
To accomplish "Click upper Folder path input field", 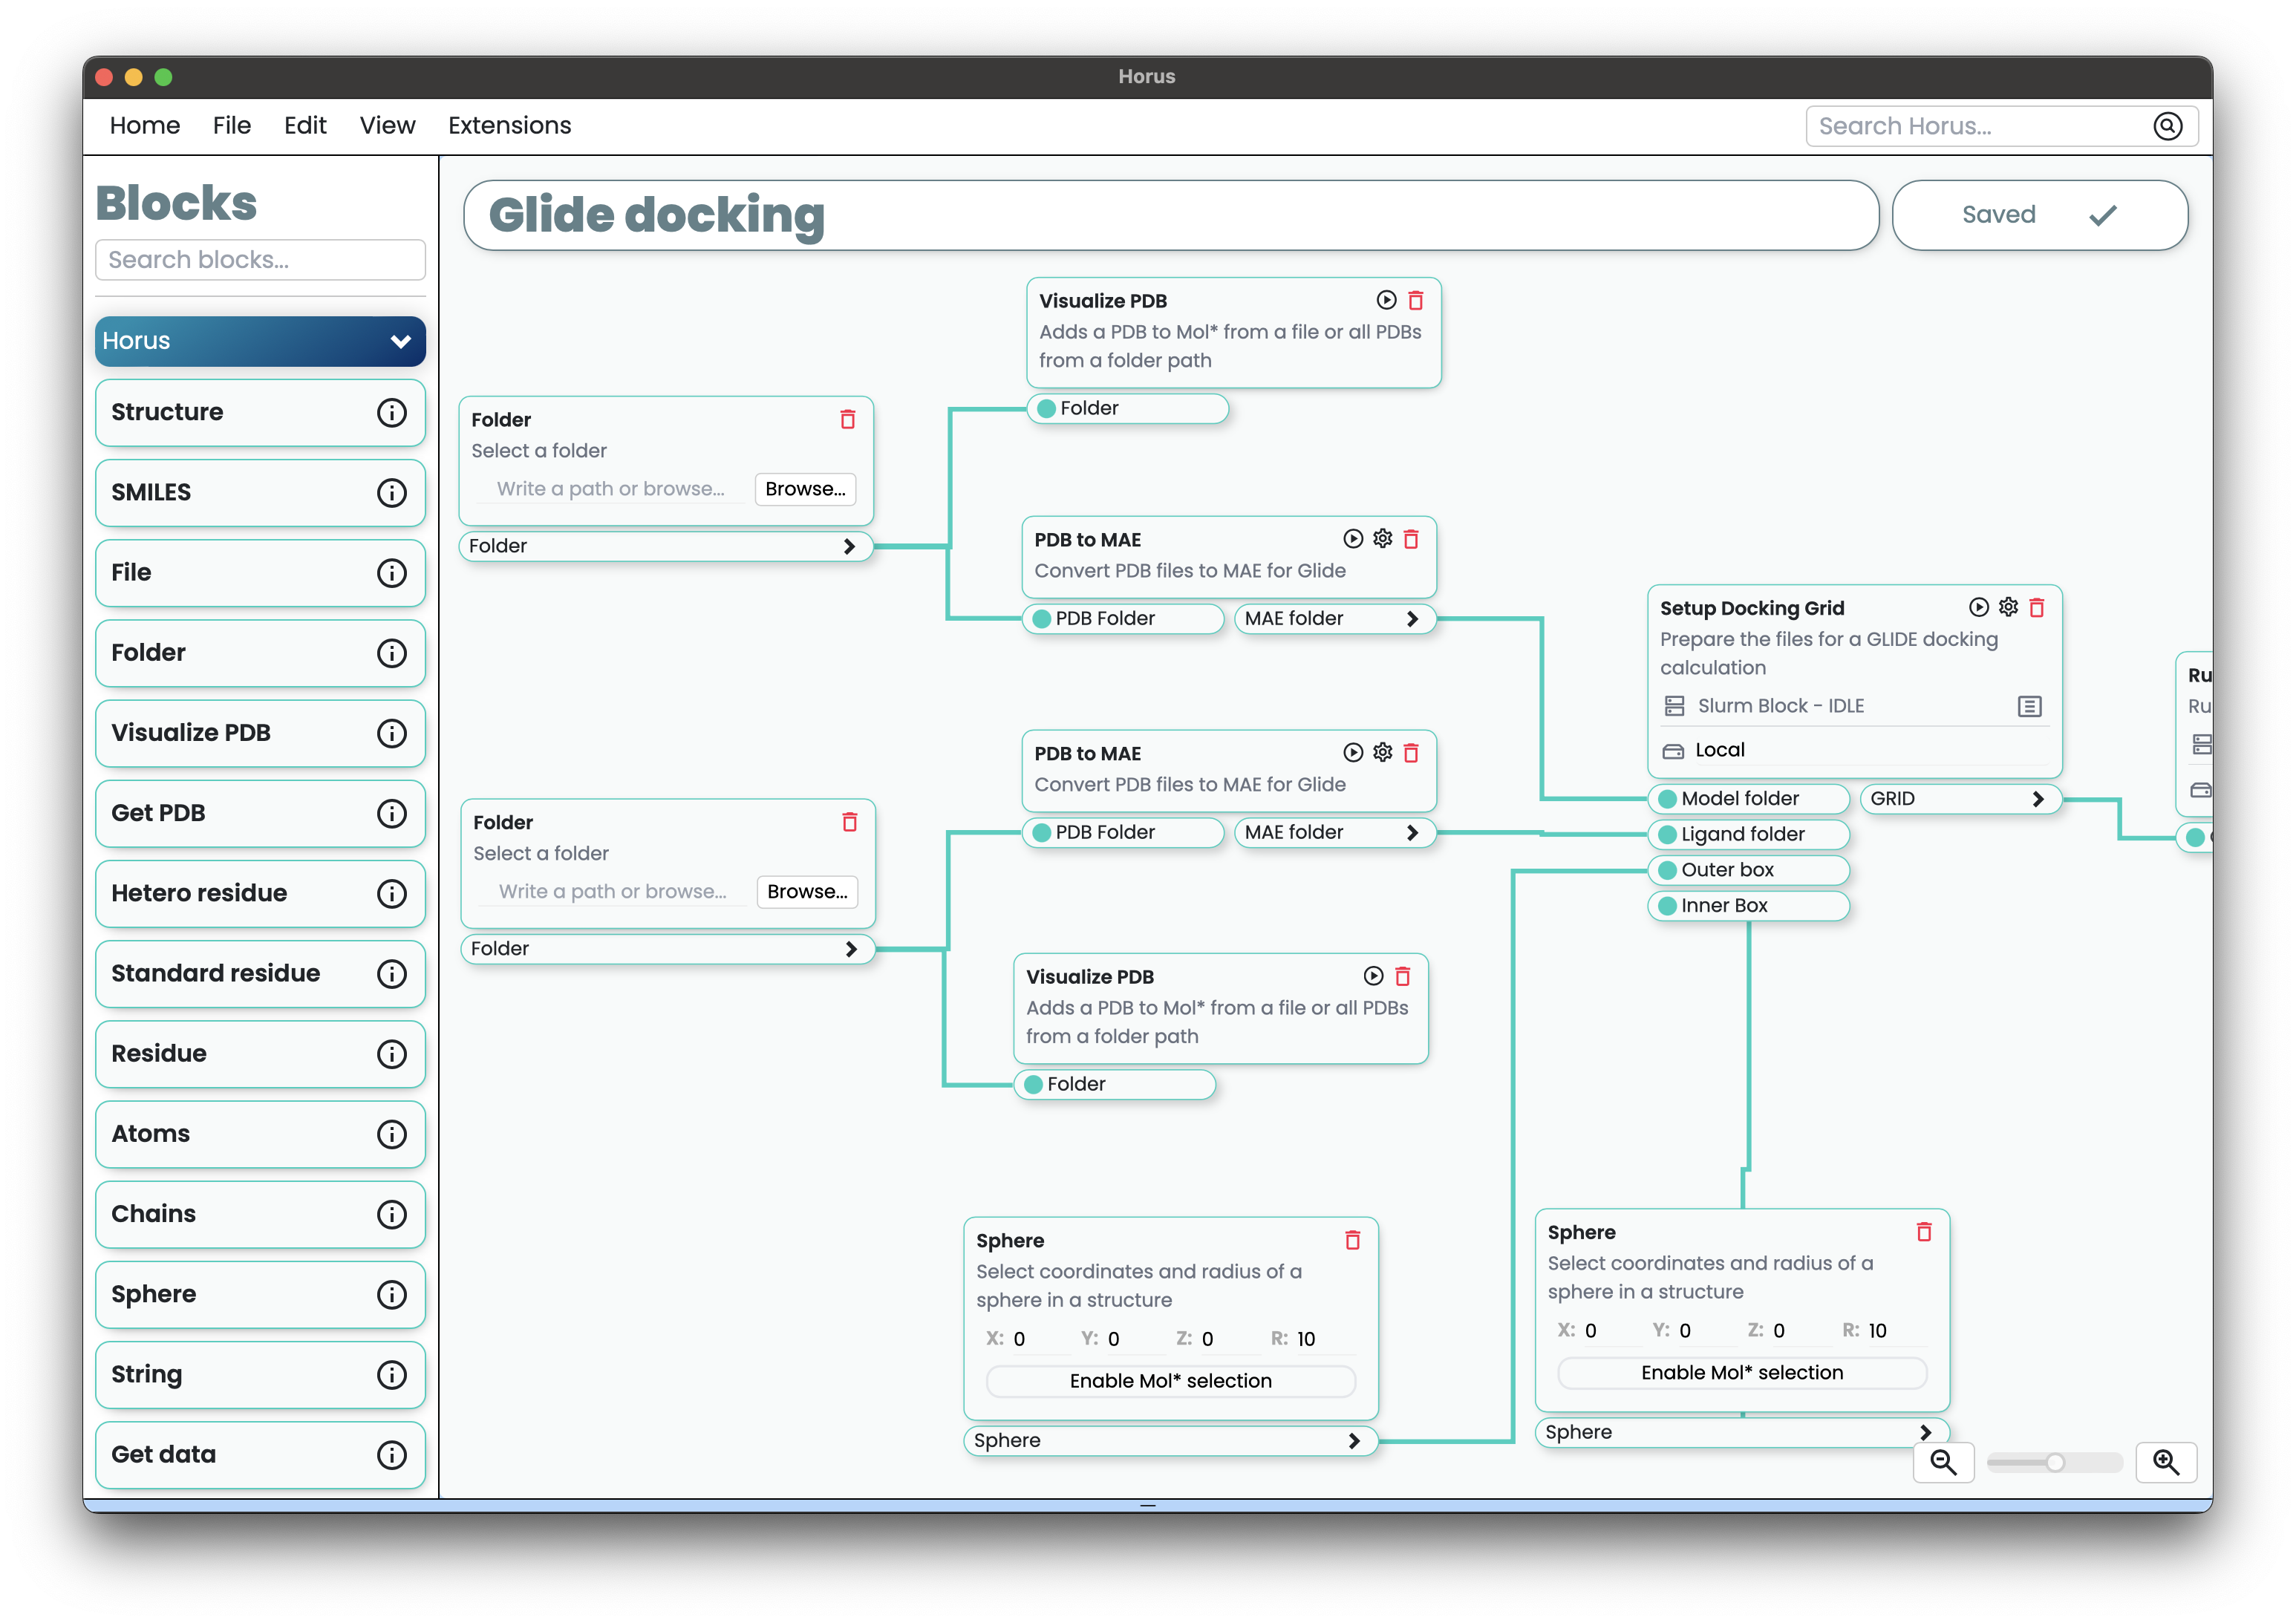I will click(611, 489).
